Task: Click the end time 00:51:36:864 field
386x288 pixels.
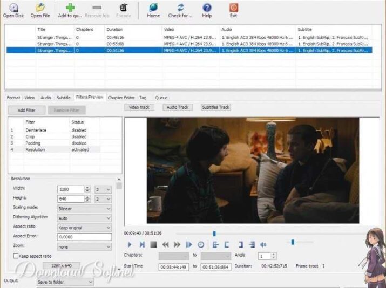Action: (x=216, y=267)
